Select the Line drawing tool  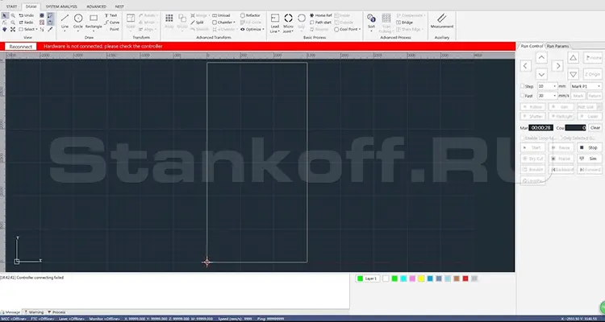[65, 22]
